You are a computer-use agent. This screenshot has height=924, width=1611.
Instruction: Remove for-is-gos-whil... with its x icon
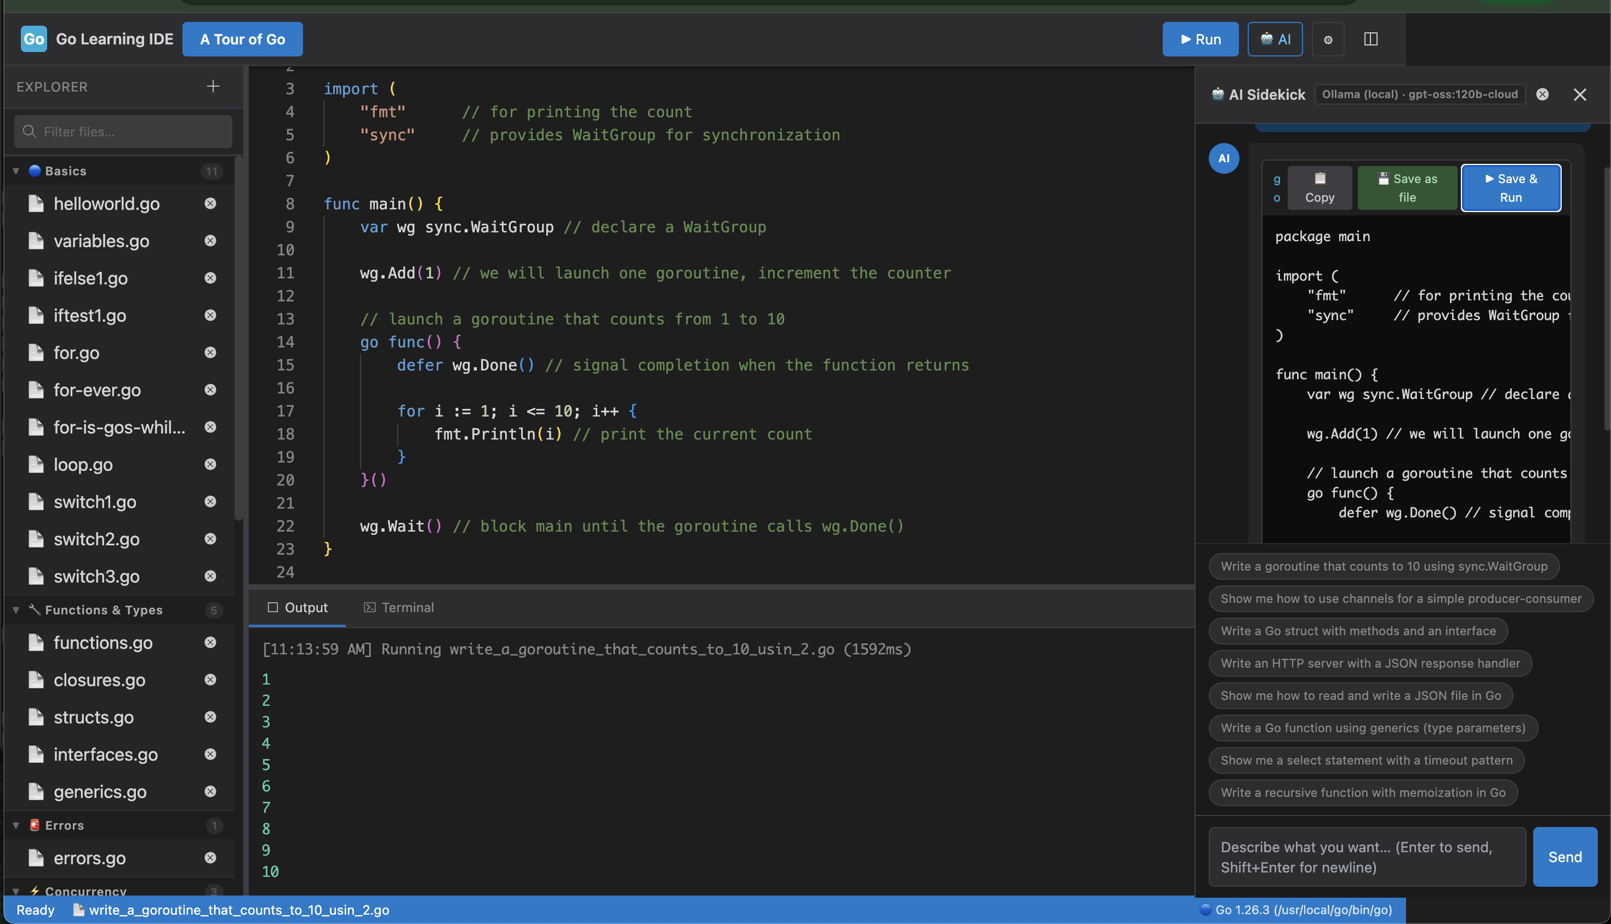click(x=210, y=427)
